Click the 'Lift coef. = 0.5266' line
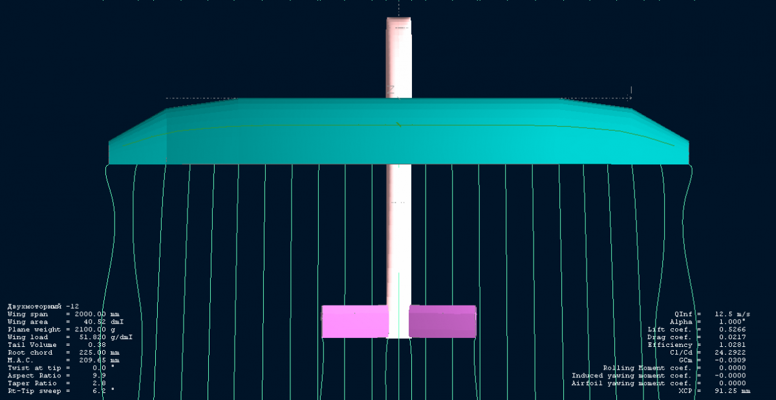Image resolution: width=776 pixels, height=400 pixels. (x=696, y=329)
